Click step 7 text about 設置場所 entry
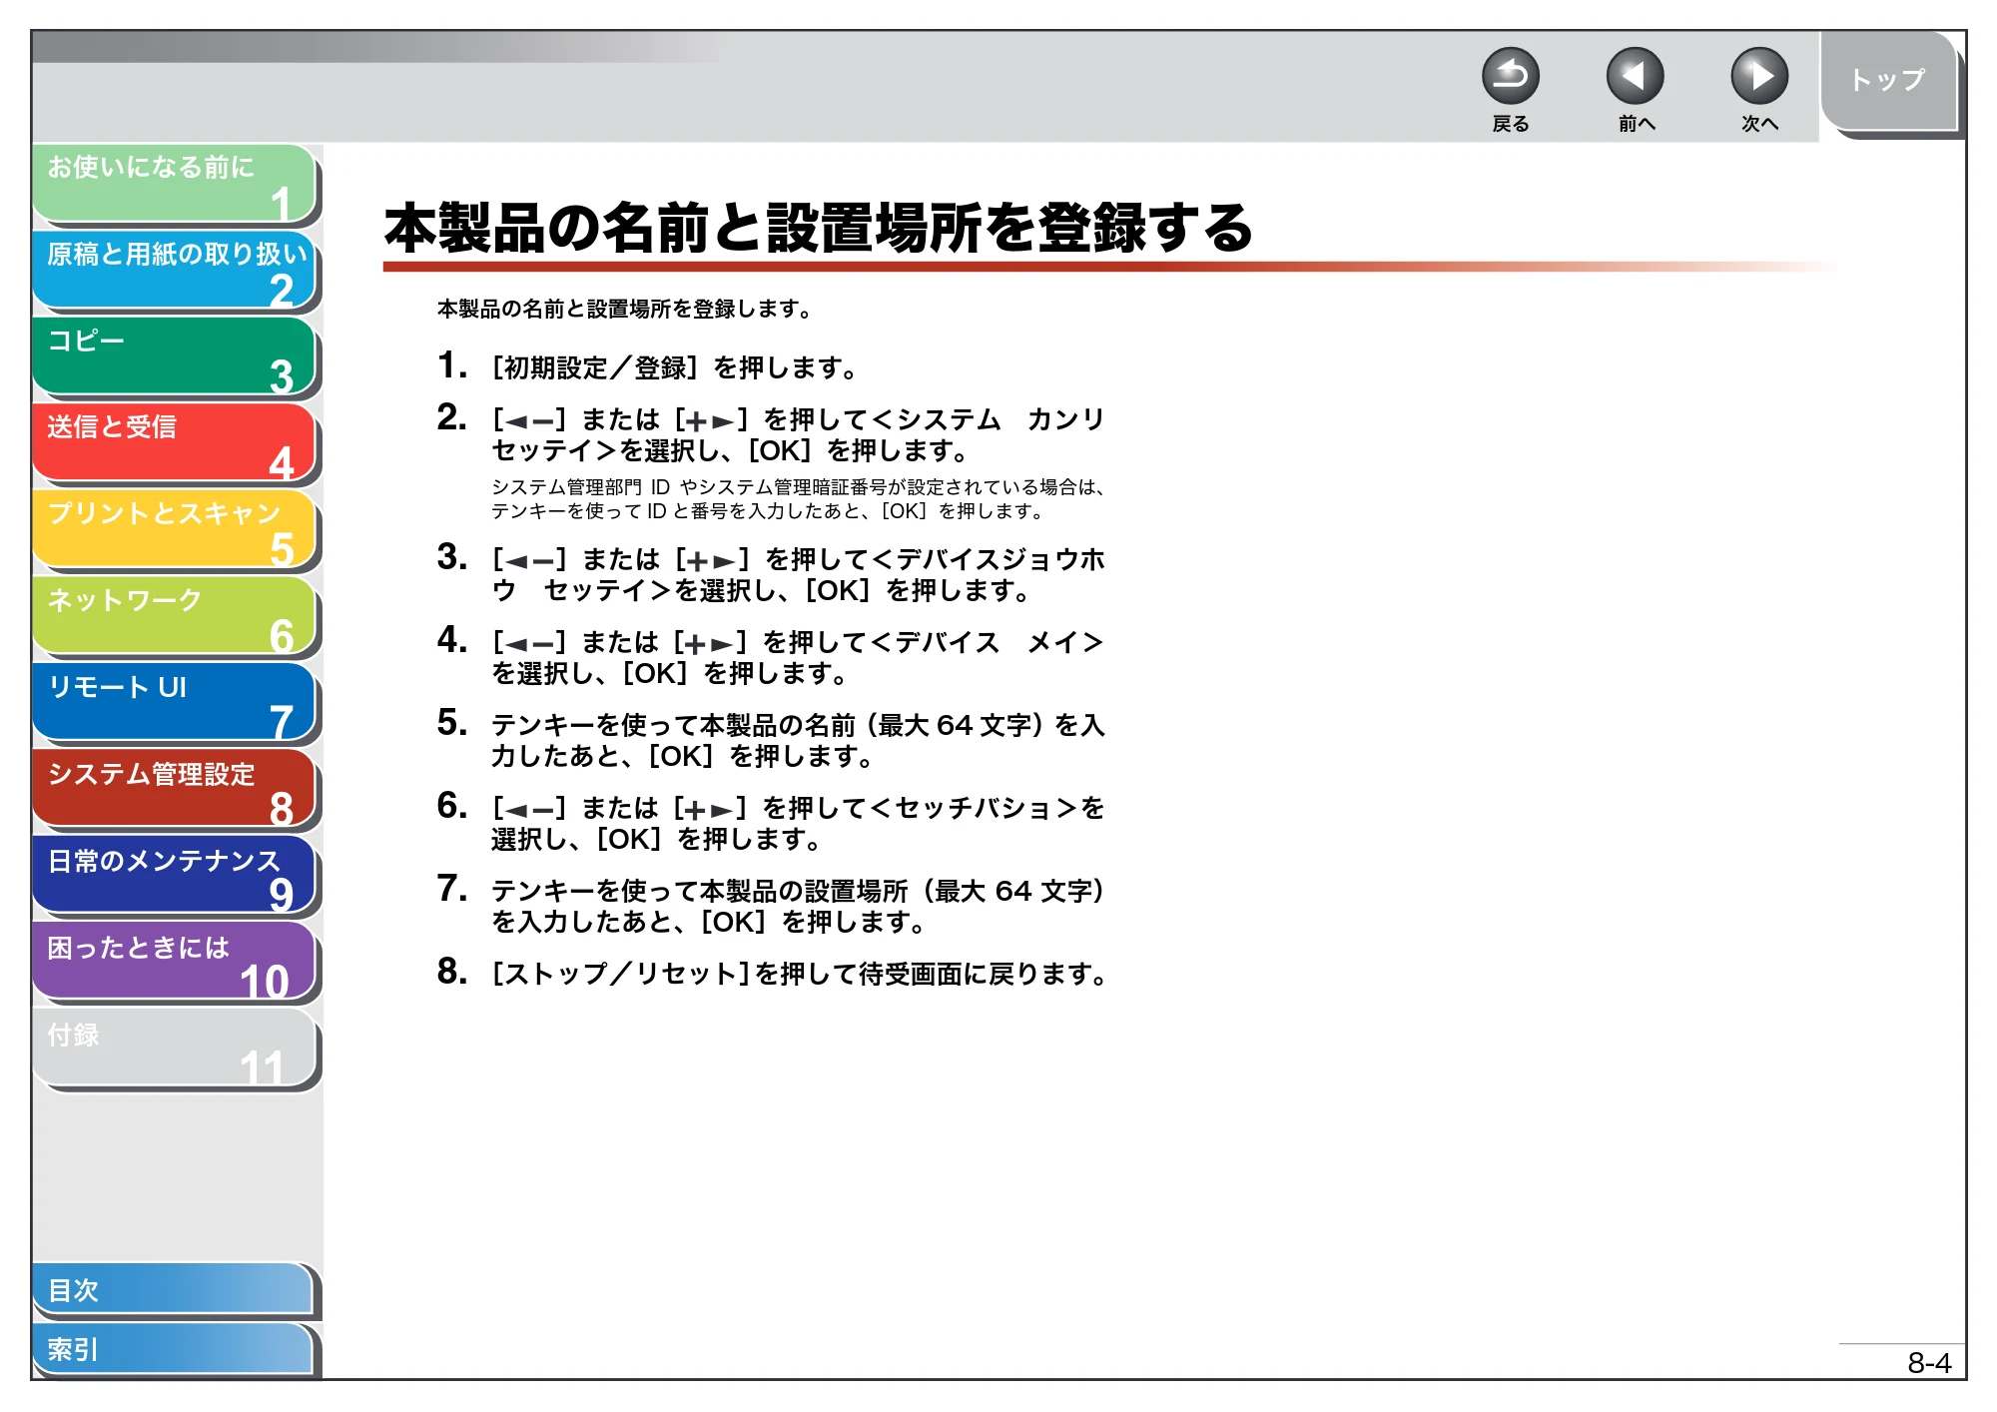Screen dimensions: 1997x1412 click(798, 906)
